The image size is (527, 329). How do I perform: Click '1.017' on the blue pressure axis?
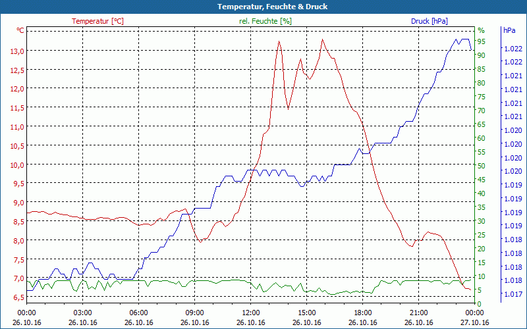[x=513, y=294]
